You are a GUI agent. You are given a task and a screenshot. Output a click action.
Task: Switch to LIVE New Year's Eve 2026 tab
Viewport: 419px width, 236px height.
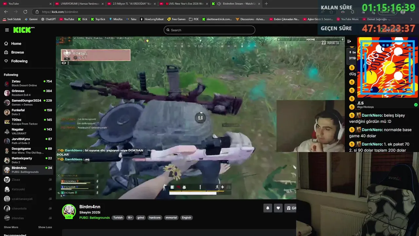point(183,4)
